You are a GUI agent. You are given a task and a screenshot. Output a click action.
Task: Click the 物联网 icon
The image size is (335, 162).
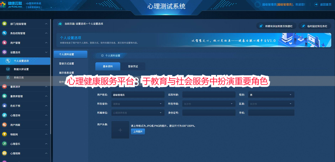[4, 135]
